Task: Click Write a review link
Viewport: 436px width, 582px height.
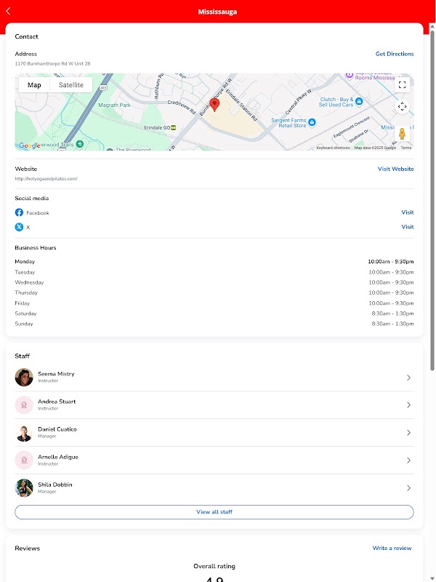Action: 392,549
